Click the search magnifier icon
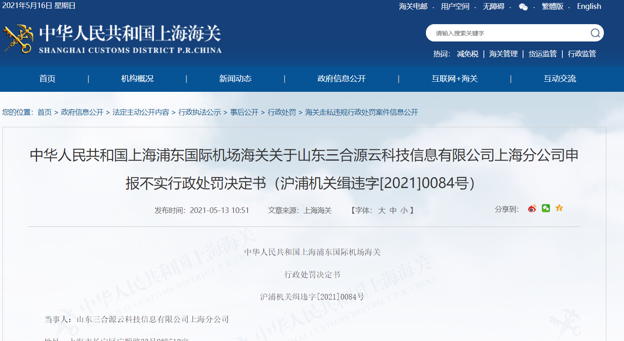The image size is (624, 341). click(595, 33)
